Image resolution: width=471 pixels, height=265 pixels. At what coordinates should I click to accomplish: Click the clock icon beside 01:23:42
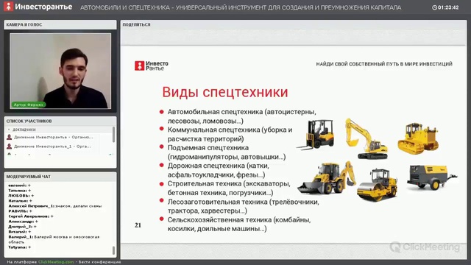tap(434, 7)
